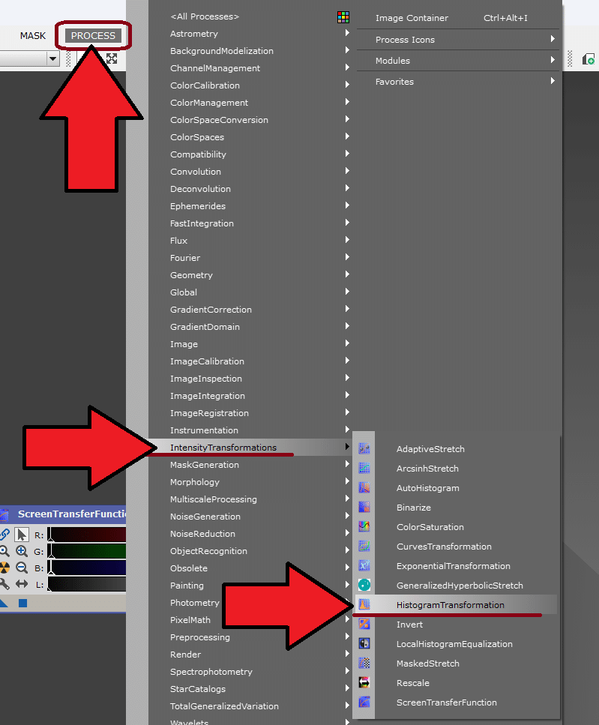Click the blue B channel STF slider

point(87,568)
